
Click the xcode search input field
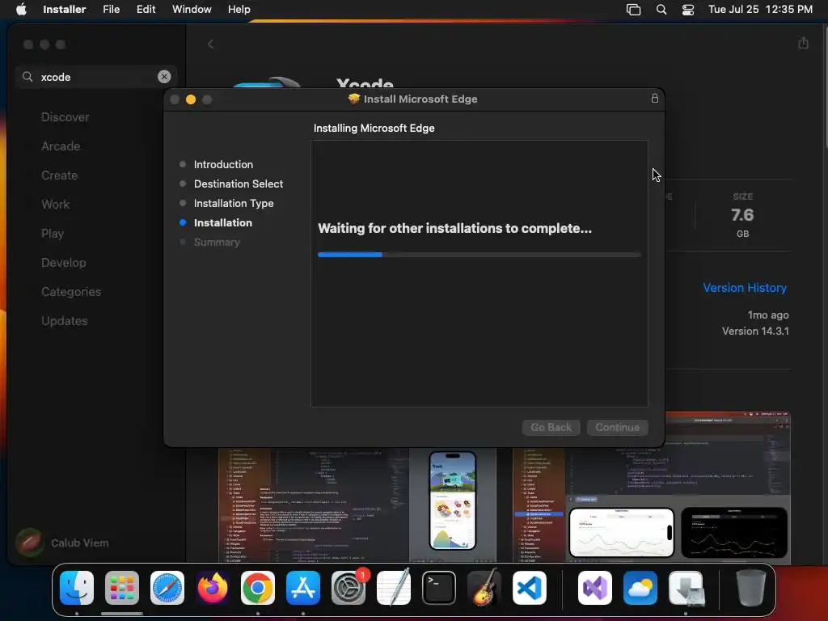[x=98, y=77]
